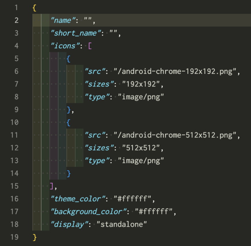Viewport: 251px width, 246px height.
Task: Click the blue opening brace on line 10
Action: tap(68, 122)
